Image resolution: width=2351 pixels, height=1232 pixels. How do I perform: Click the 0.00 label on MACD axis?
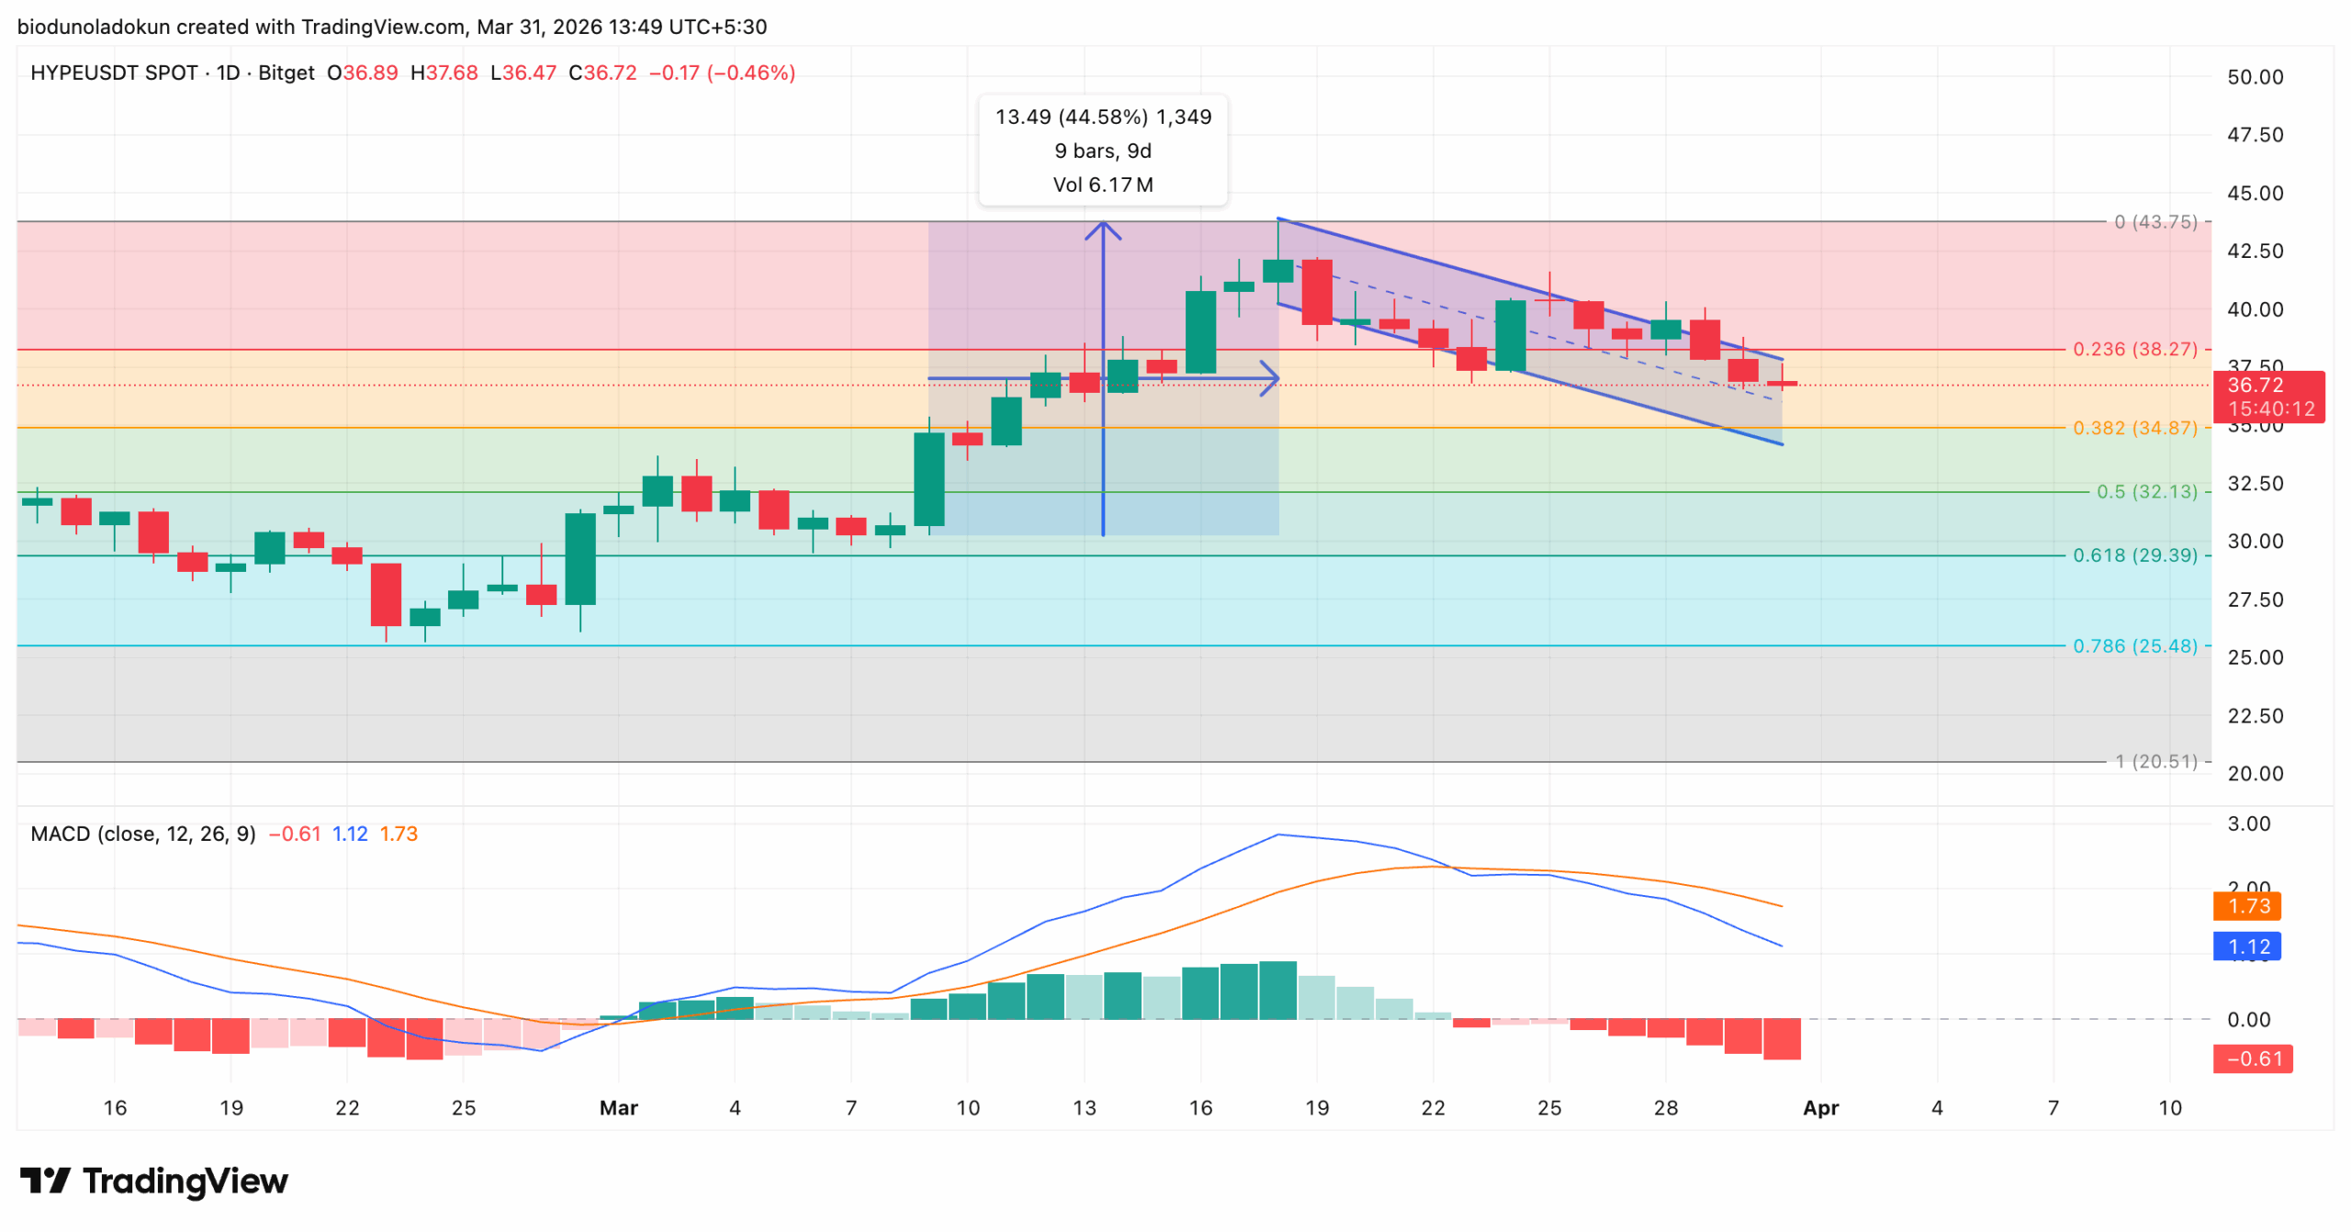click(2247, 1020)
